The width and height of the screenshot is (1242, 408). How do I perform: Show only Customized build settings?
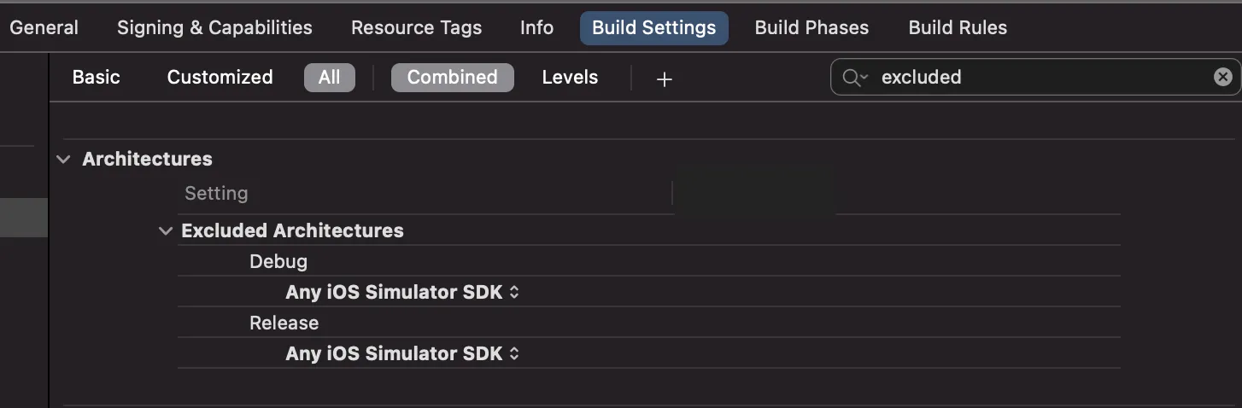click(220, 77)
